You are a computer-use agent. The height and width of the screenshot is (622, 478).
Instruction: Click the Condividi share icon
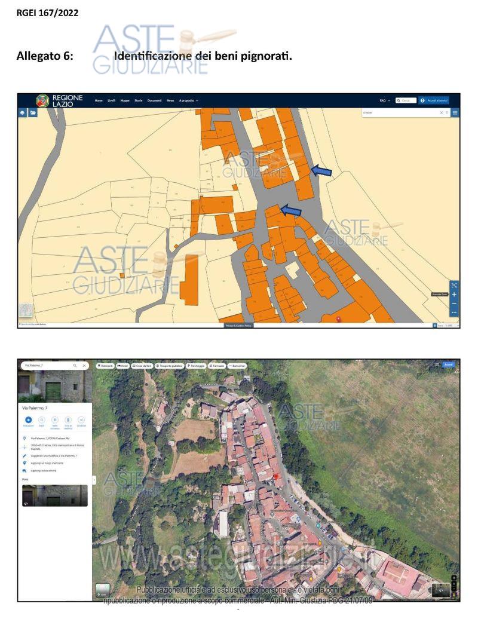pyautogui.click(x=81, y=421)
